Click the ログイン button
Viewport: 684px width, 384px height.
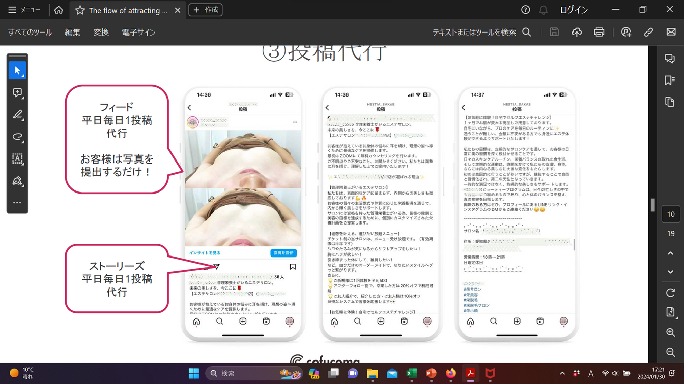coord(574,10)
